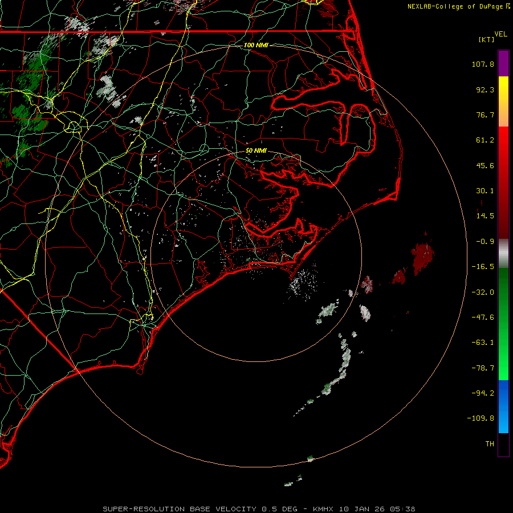Select the 61.2 legend value
The height and width of the screenshot is (513, 513).
(x=485, y=140)
